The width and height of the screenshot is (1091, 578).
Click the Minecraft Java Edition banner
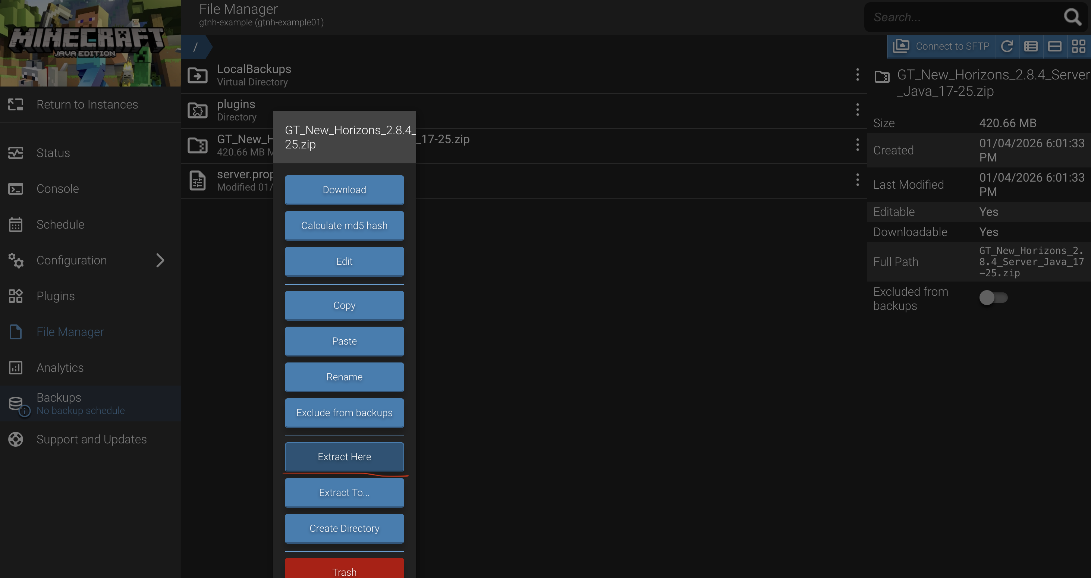[91, 43]
